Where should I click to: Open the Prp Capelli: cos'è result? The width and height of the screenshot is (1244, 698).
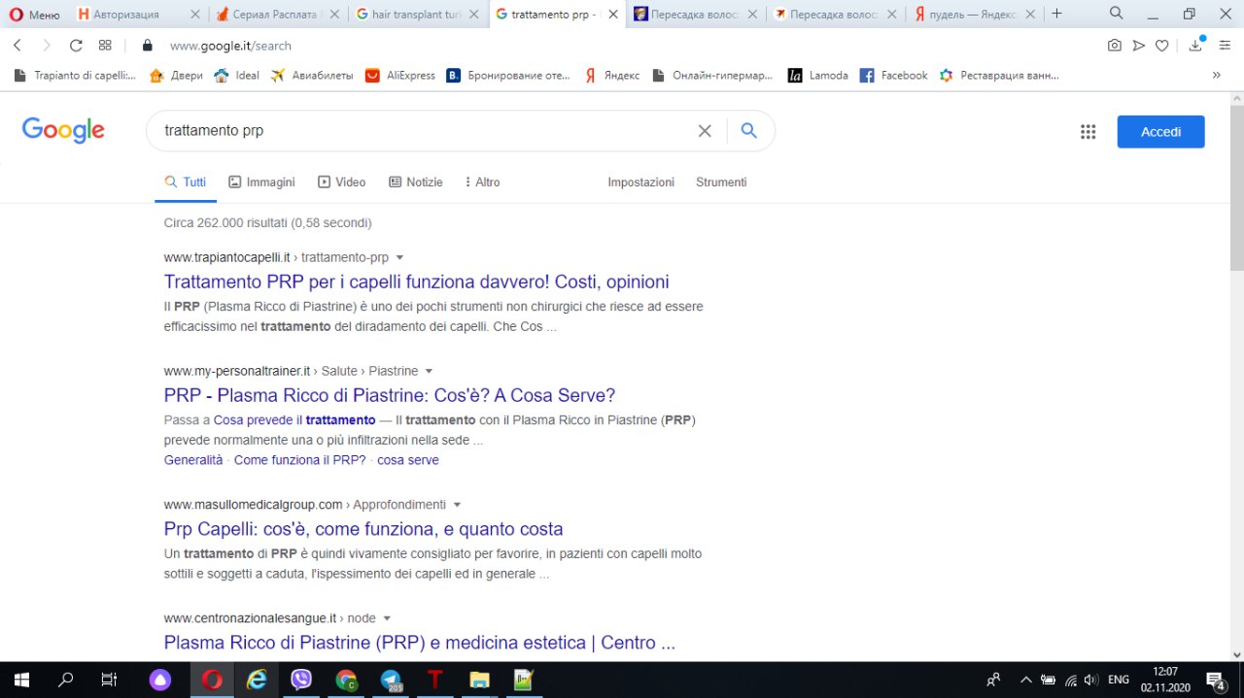pos(363,529)
